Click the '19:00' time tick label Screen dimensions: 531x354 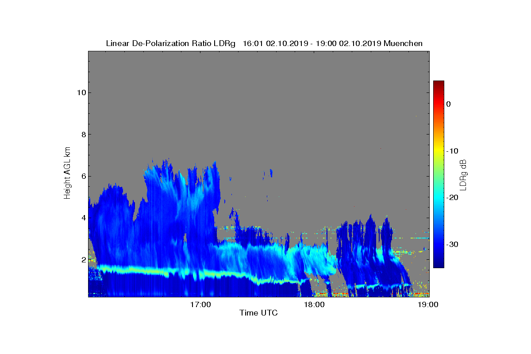pos(429,305)
